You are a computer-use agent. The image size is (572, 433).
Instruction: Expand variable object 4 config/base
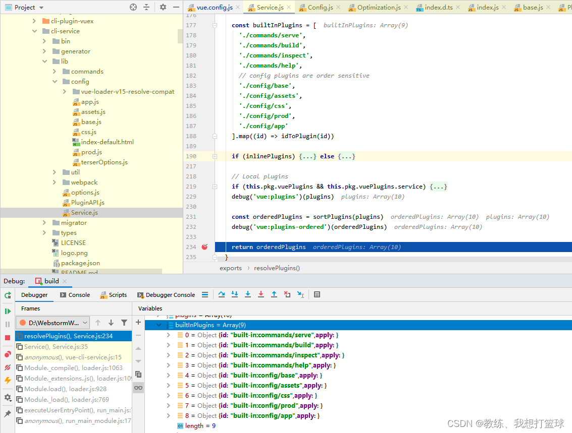168,375
